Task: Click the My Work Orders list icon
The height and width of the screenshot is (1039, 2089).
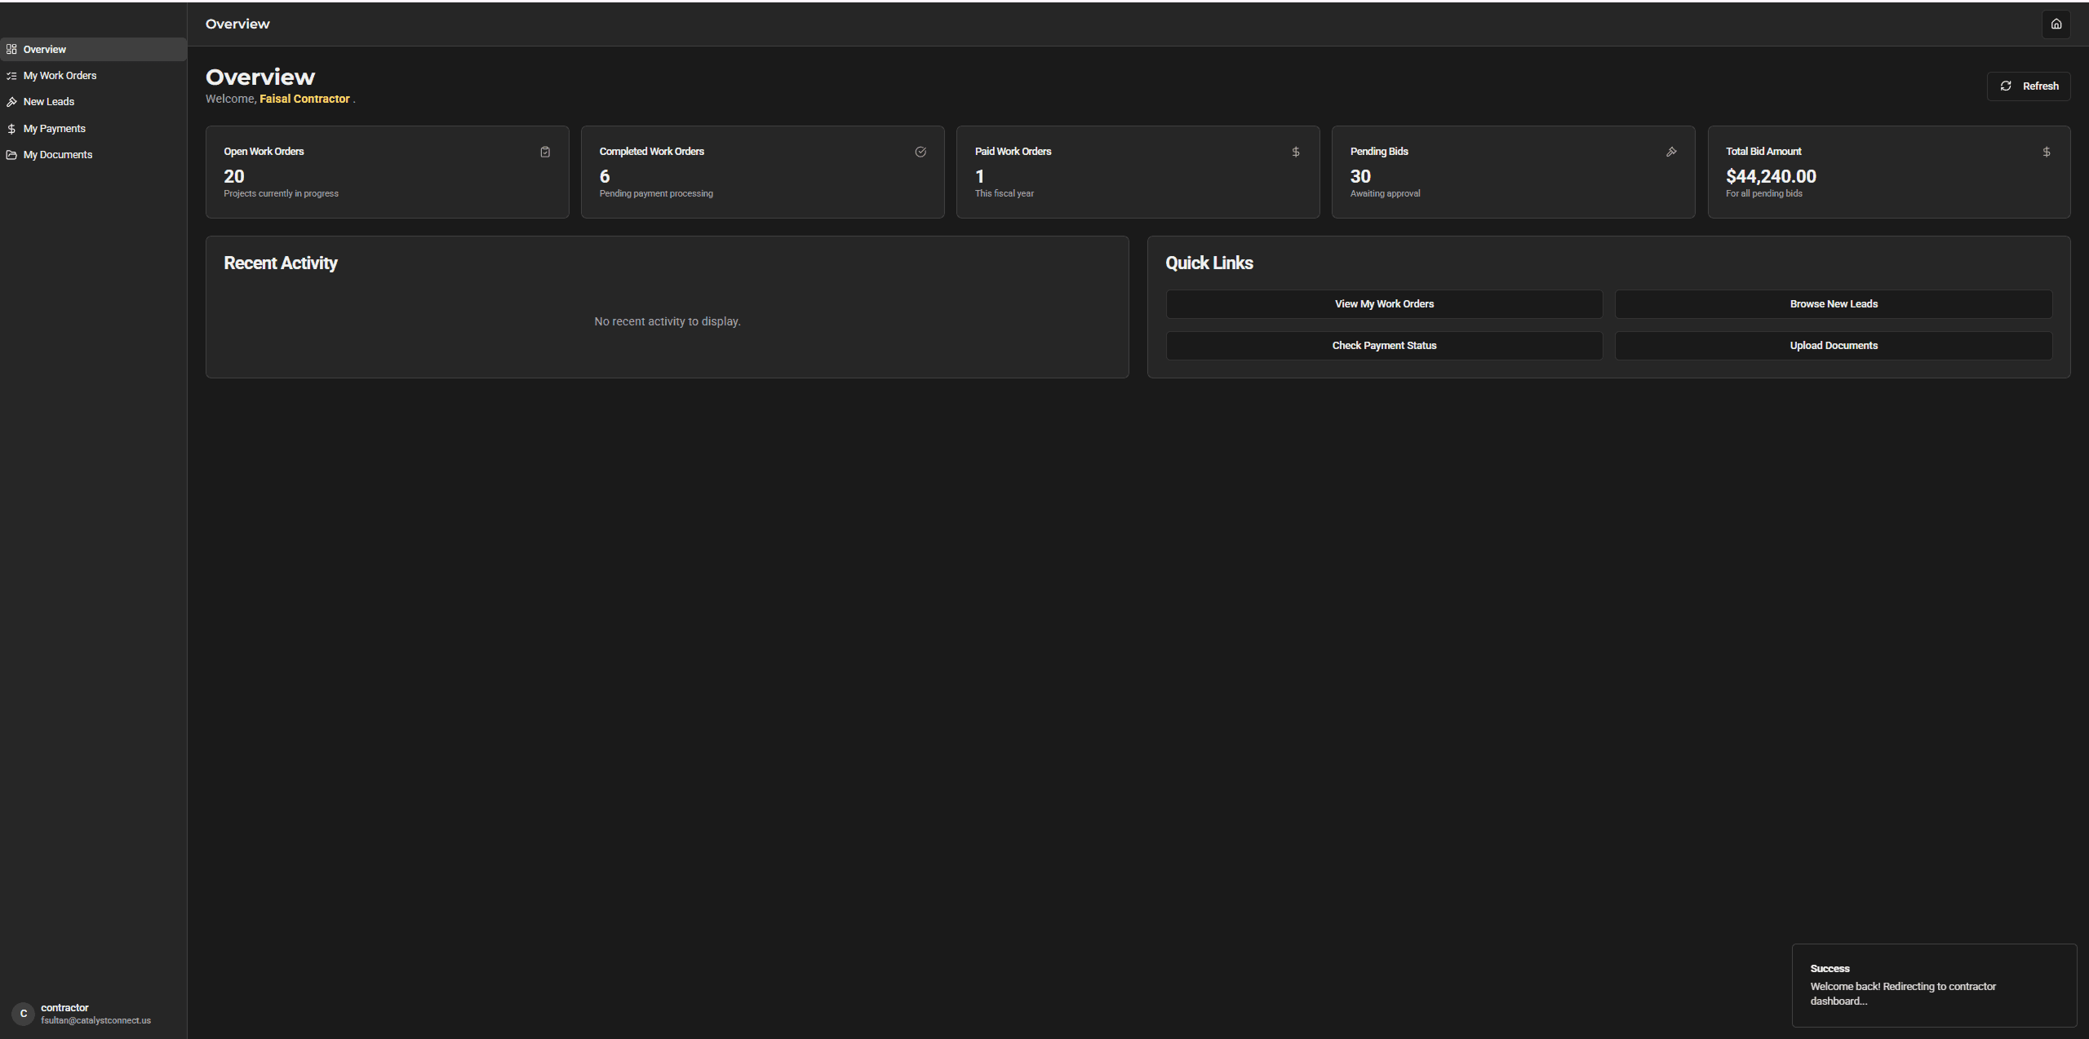Action: click(11, 76)
